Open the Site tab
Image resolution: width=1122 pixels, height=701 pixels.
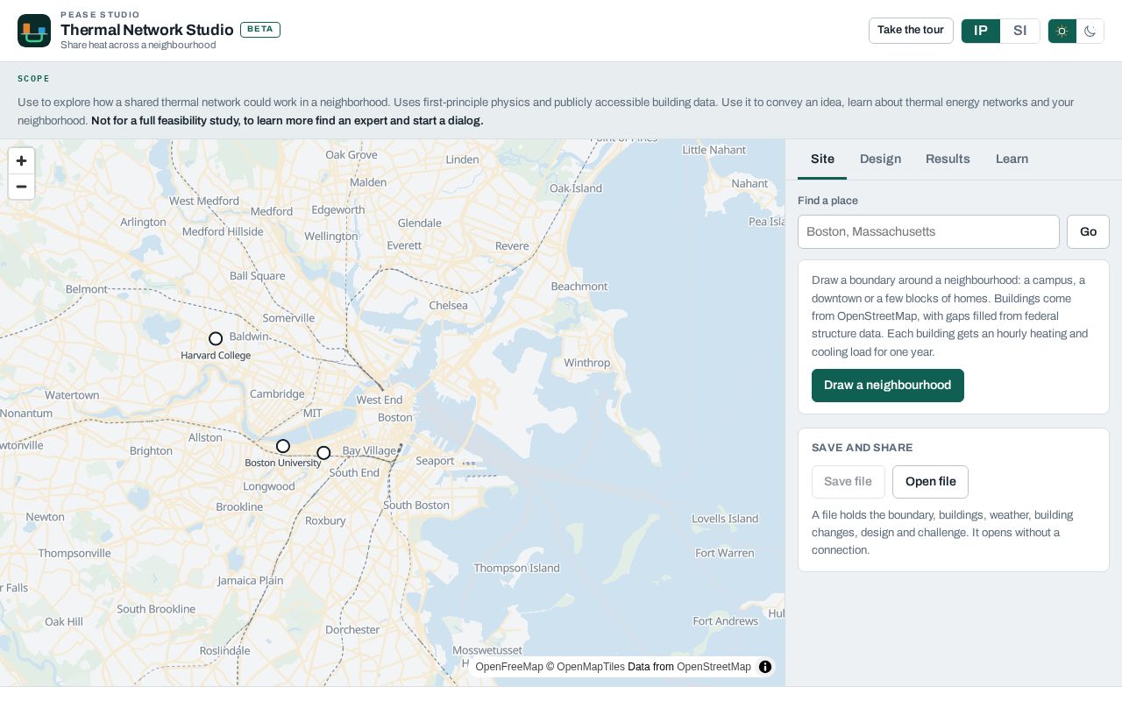(x=822, y=159)
